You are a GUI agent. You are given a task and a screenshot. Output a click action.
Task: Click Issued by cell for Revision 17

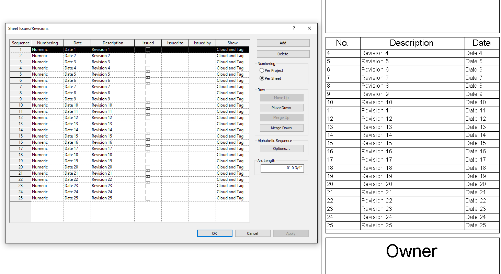click(202, 149)
